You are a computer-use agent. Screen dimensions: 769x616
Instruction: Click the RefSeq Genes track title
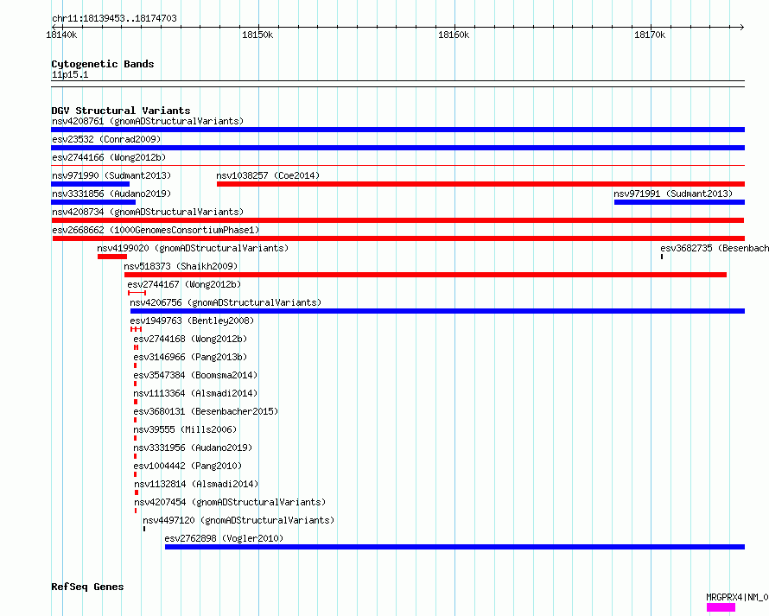[x=87, y=587]
